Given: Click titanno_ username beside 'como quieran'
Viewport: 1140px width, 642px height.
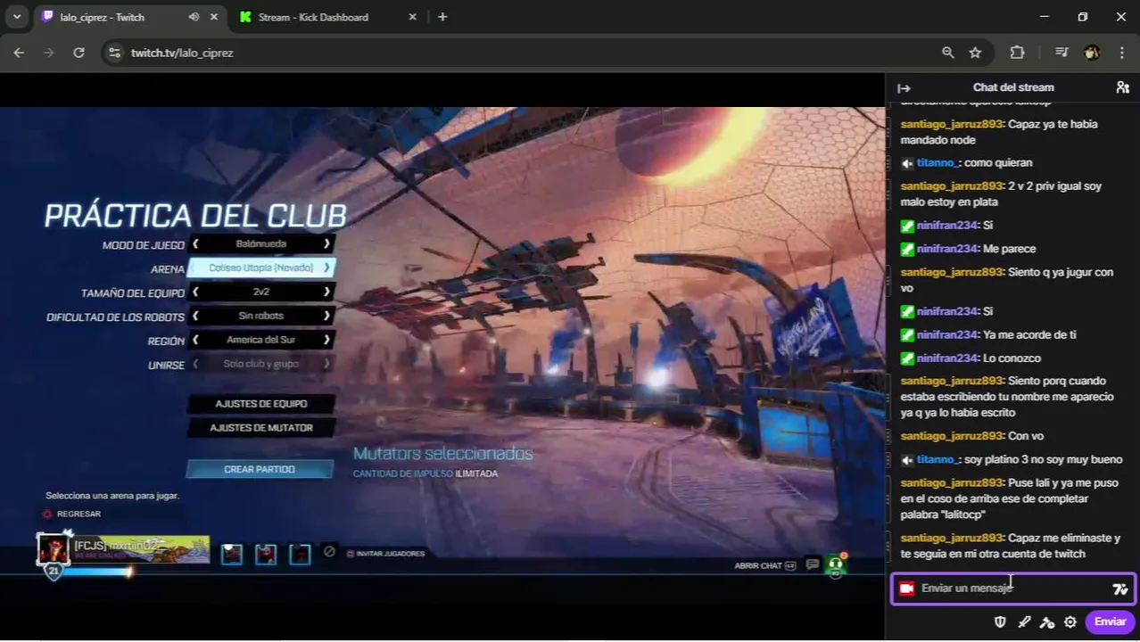Looking at the screenshot, I should click(938, 163).
